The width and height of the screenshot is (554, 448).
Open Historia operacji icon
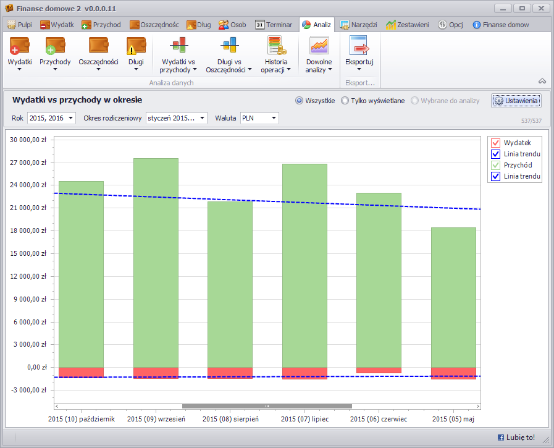coord(275,46)
